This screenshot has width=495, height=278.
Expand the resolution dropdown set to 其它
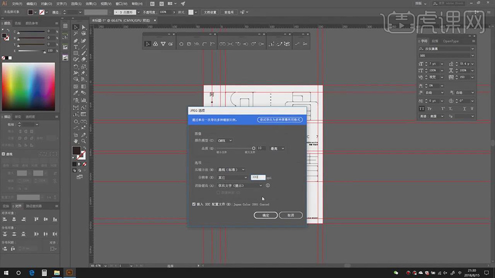click(x=231, y=177)
